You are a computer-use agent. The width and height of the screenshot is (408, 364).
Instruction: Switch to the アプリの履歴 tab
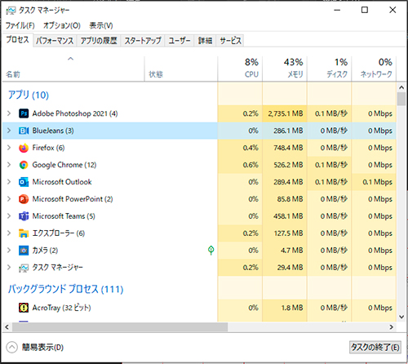click(99, 41)
